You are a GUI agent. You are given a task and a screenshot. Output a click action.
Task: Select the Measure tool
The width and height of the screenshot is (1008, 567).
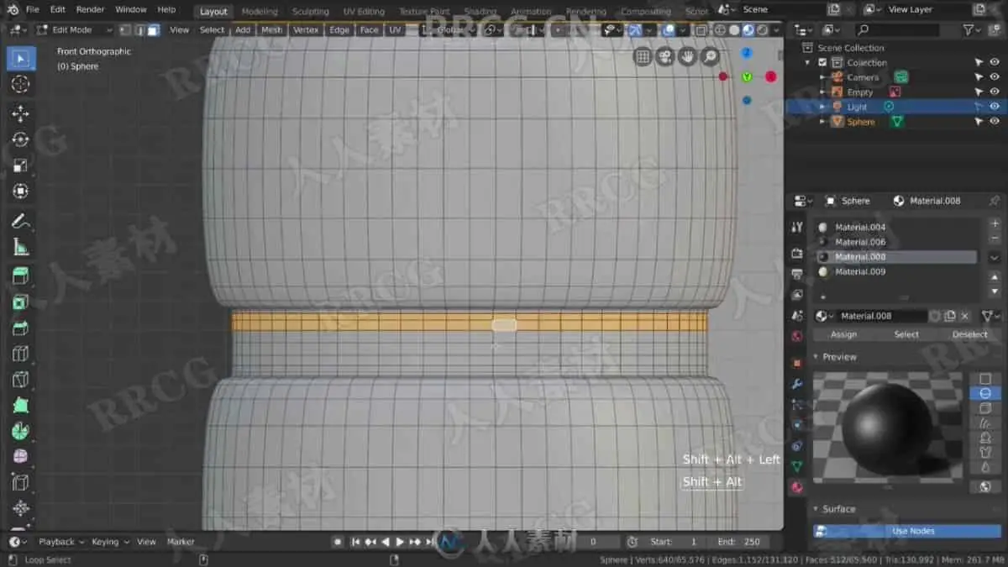click(x=21, y=247)
